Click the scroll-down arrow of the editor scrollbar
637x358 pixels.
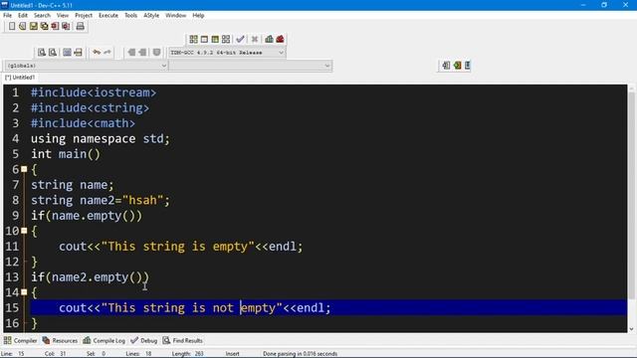tap(632, 329)
